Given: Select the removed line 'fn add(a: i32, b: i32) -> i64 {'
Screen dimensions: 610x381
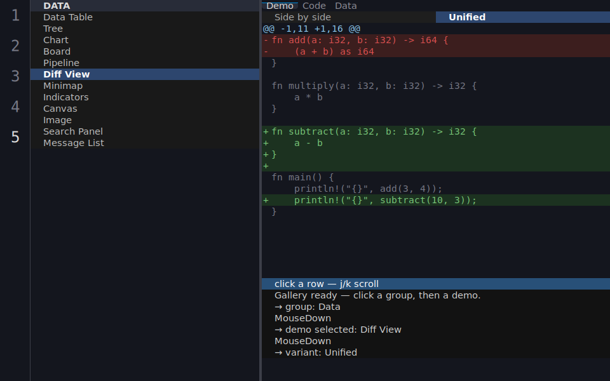Looking at the screenshot, I should (436, 40).
